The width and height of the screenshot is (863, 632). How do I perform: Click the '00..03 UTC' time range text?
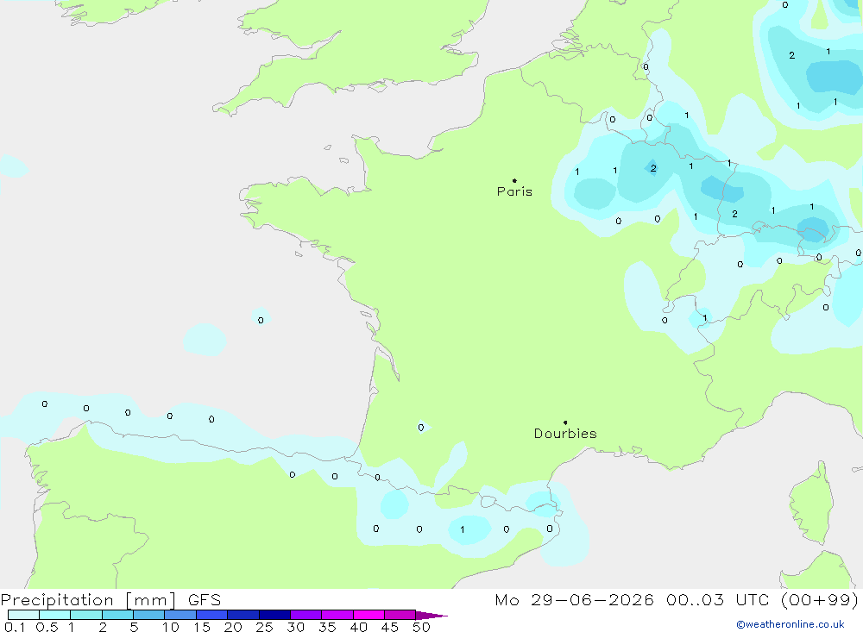[717, 599]
